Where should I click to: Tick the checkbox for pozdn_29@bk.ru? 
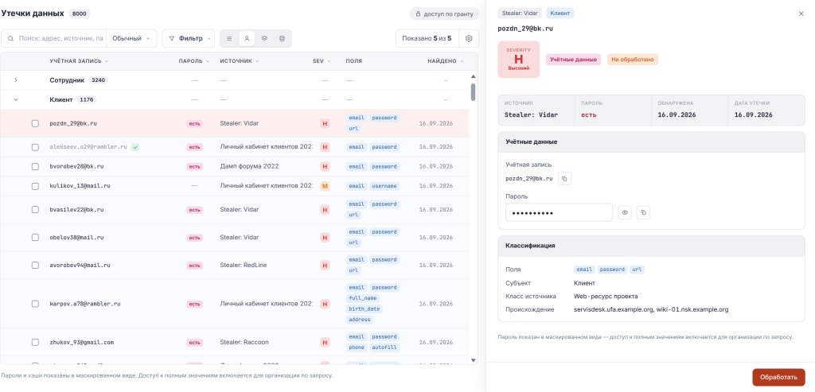point(35,123)
